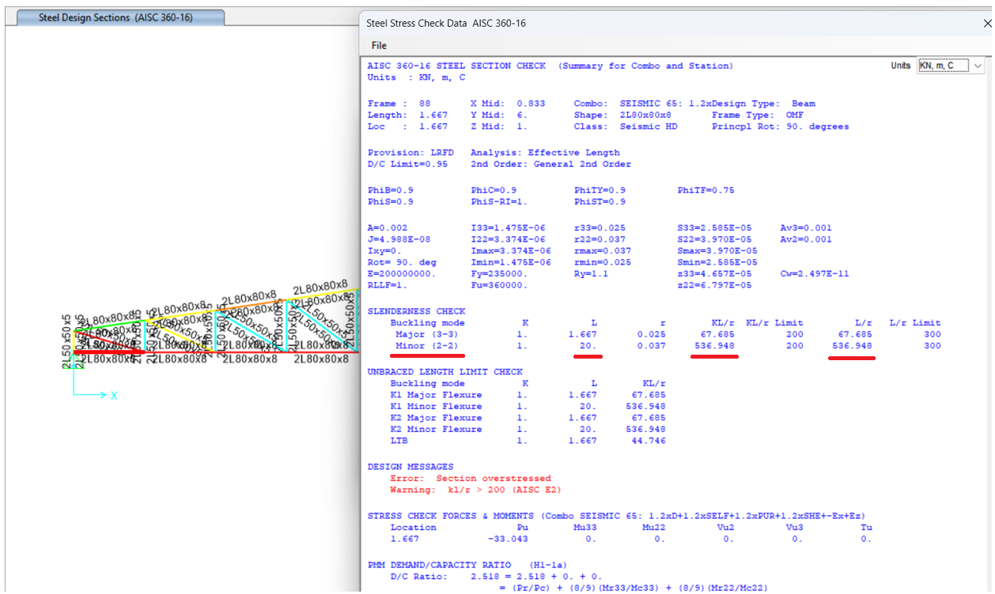
Task: Click the 'z33=4.657E-05' value
Action: (x=715, y=274)
